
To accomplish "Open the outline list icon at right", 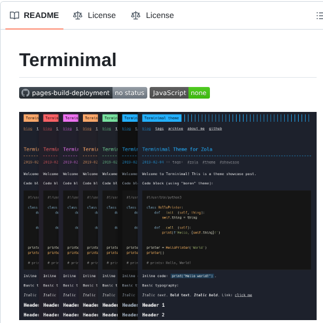I will click(320, 16).
